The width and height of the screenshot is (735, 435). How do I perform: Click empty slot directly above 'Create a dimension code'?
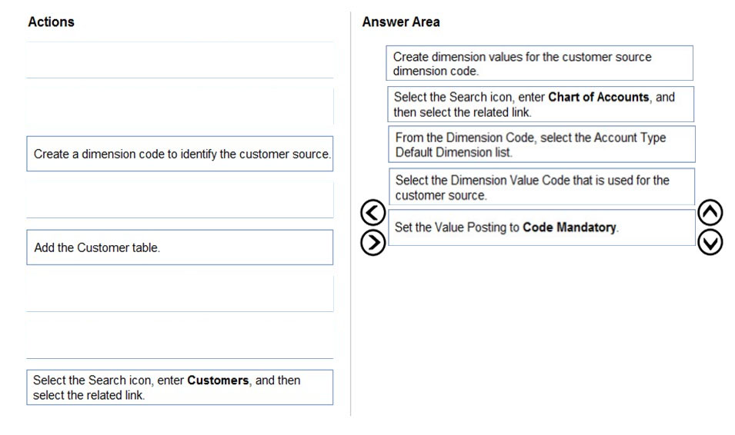180,107
